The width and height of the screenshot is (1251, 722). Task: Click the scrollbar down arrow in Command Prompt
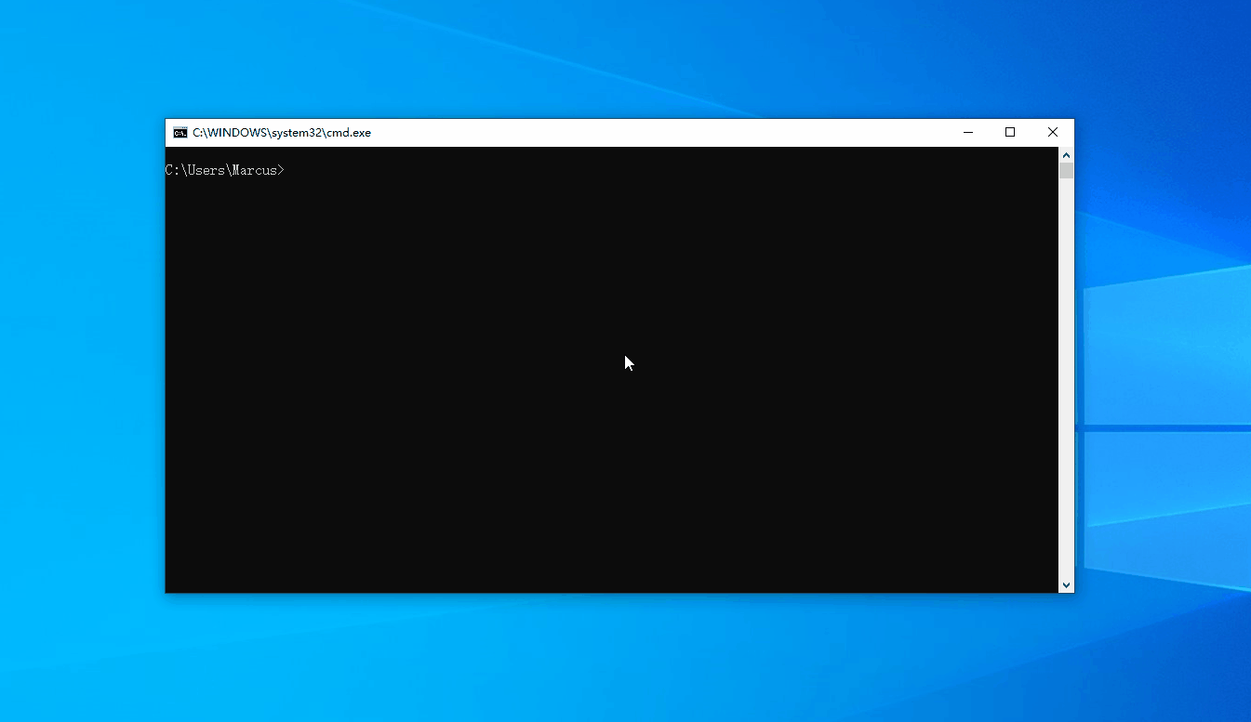[1067, 585]
